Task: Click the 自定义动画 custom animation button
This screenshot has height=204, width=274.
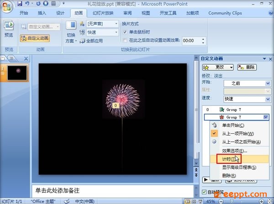Action: click(x=35, y=38)
